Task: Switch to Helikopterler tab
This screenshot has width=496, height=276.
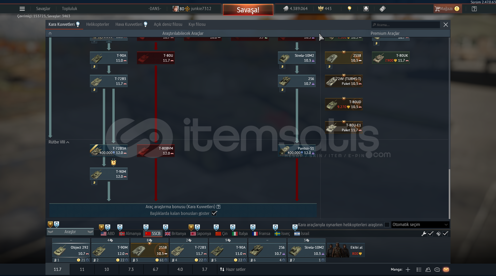Action: pyautogui.click(x=98, y=24)
